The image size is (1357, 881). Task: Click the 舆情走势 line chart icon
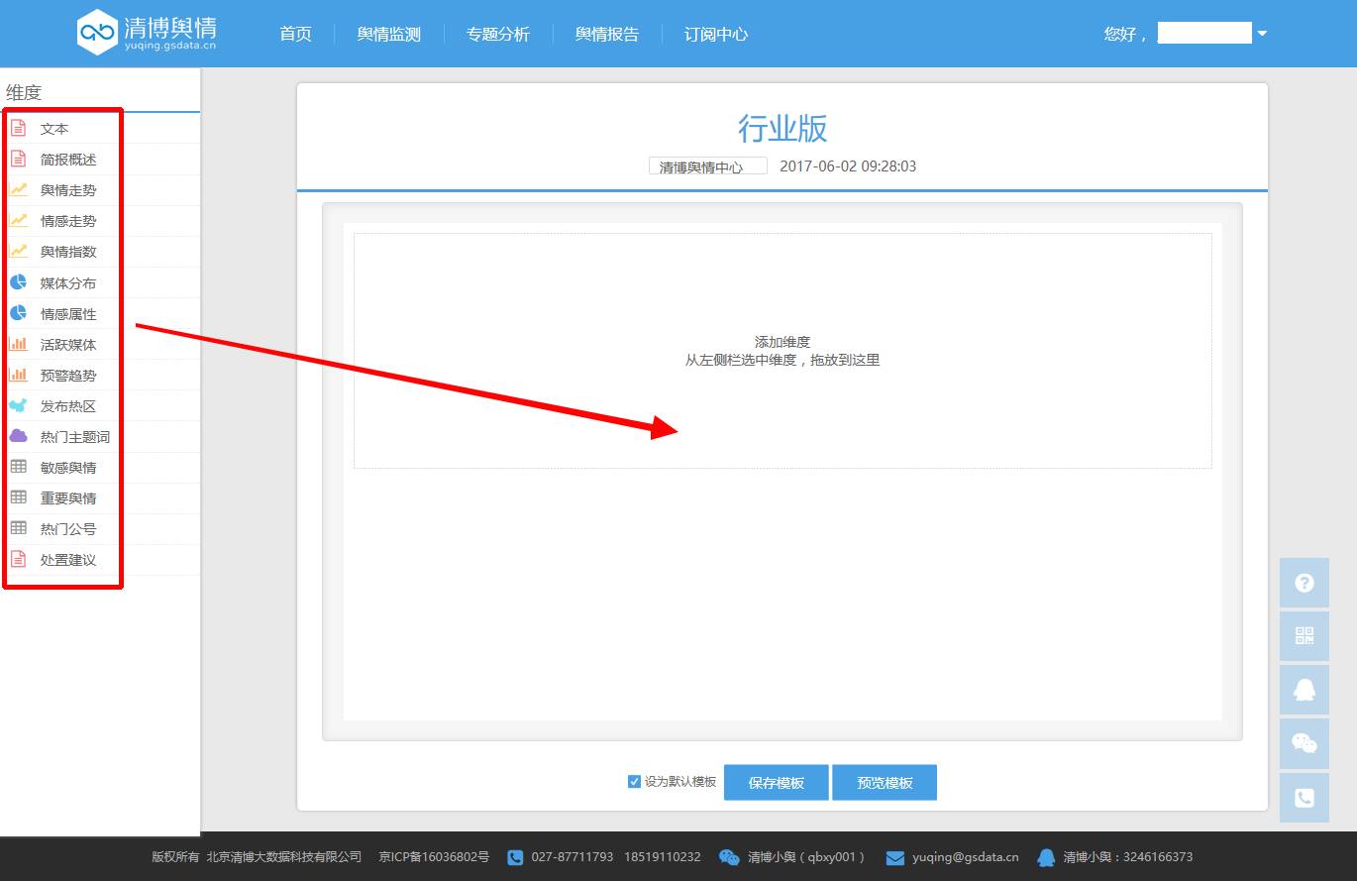pos(18,189)
